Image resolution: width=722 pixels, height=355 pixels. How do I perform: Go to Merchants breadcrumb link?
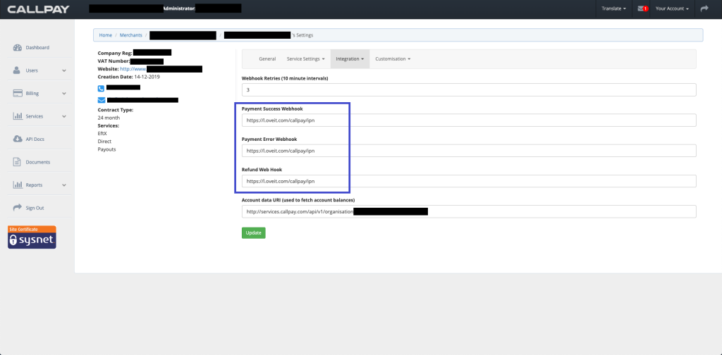point(131,35)
